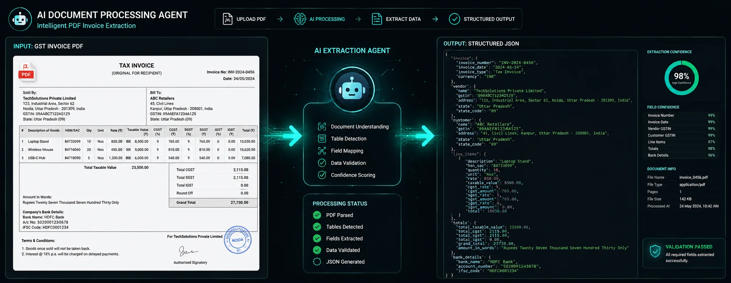Choose the Field Mapping icon
The height and width of the screenshot is (283, 731).
[322, 151]
